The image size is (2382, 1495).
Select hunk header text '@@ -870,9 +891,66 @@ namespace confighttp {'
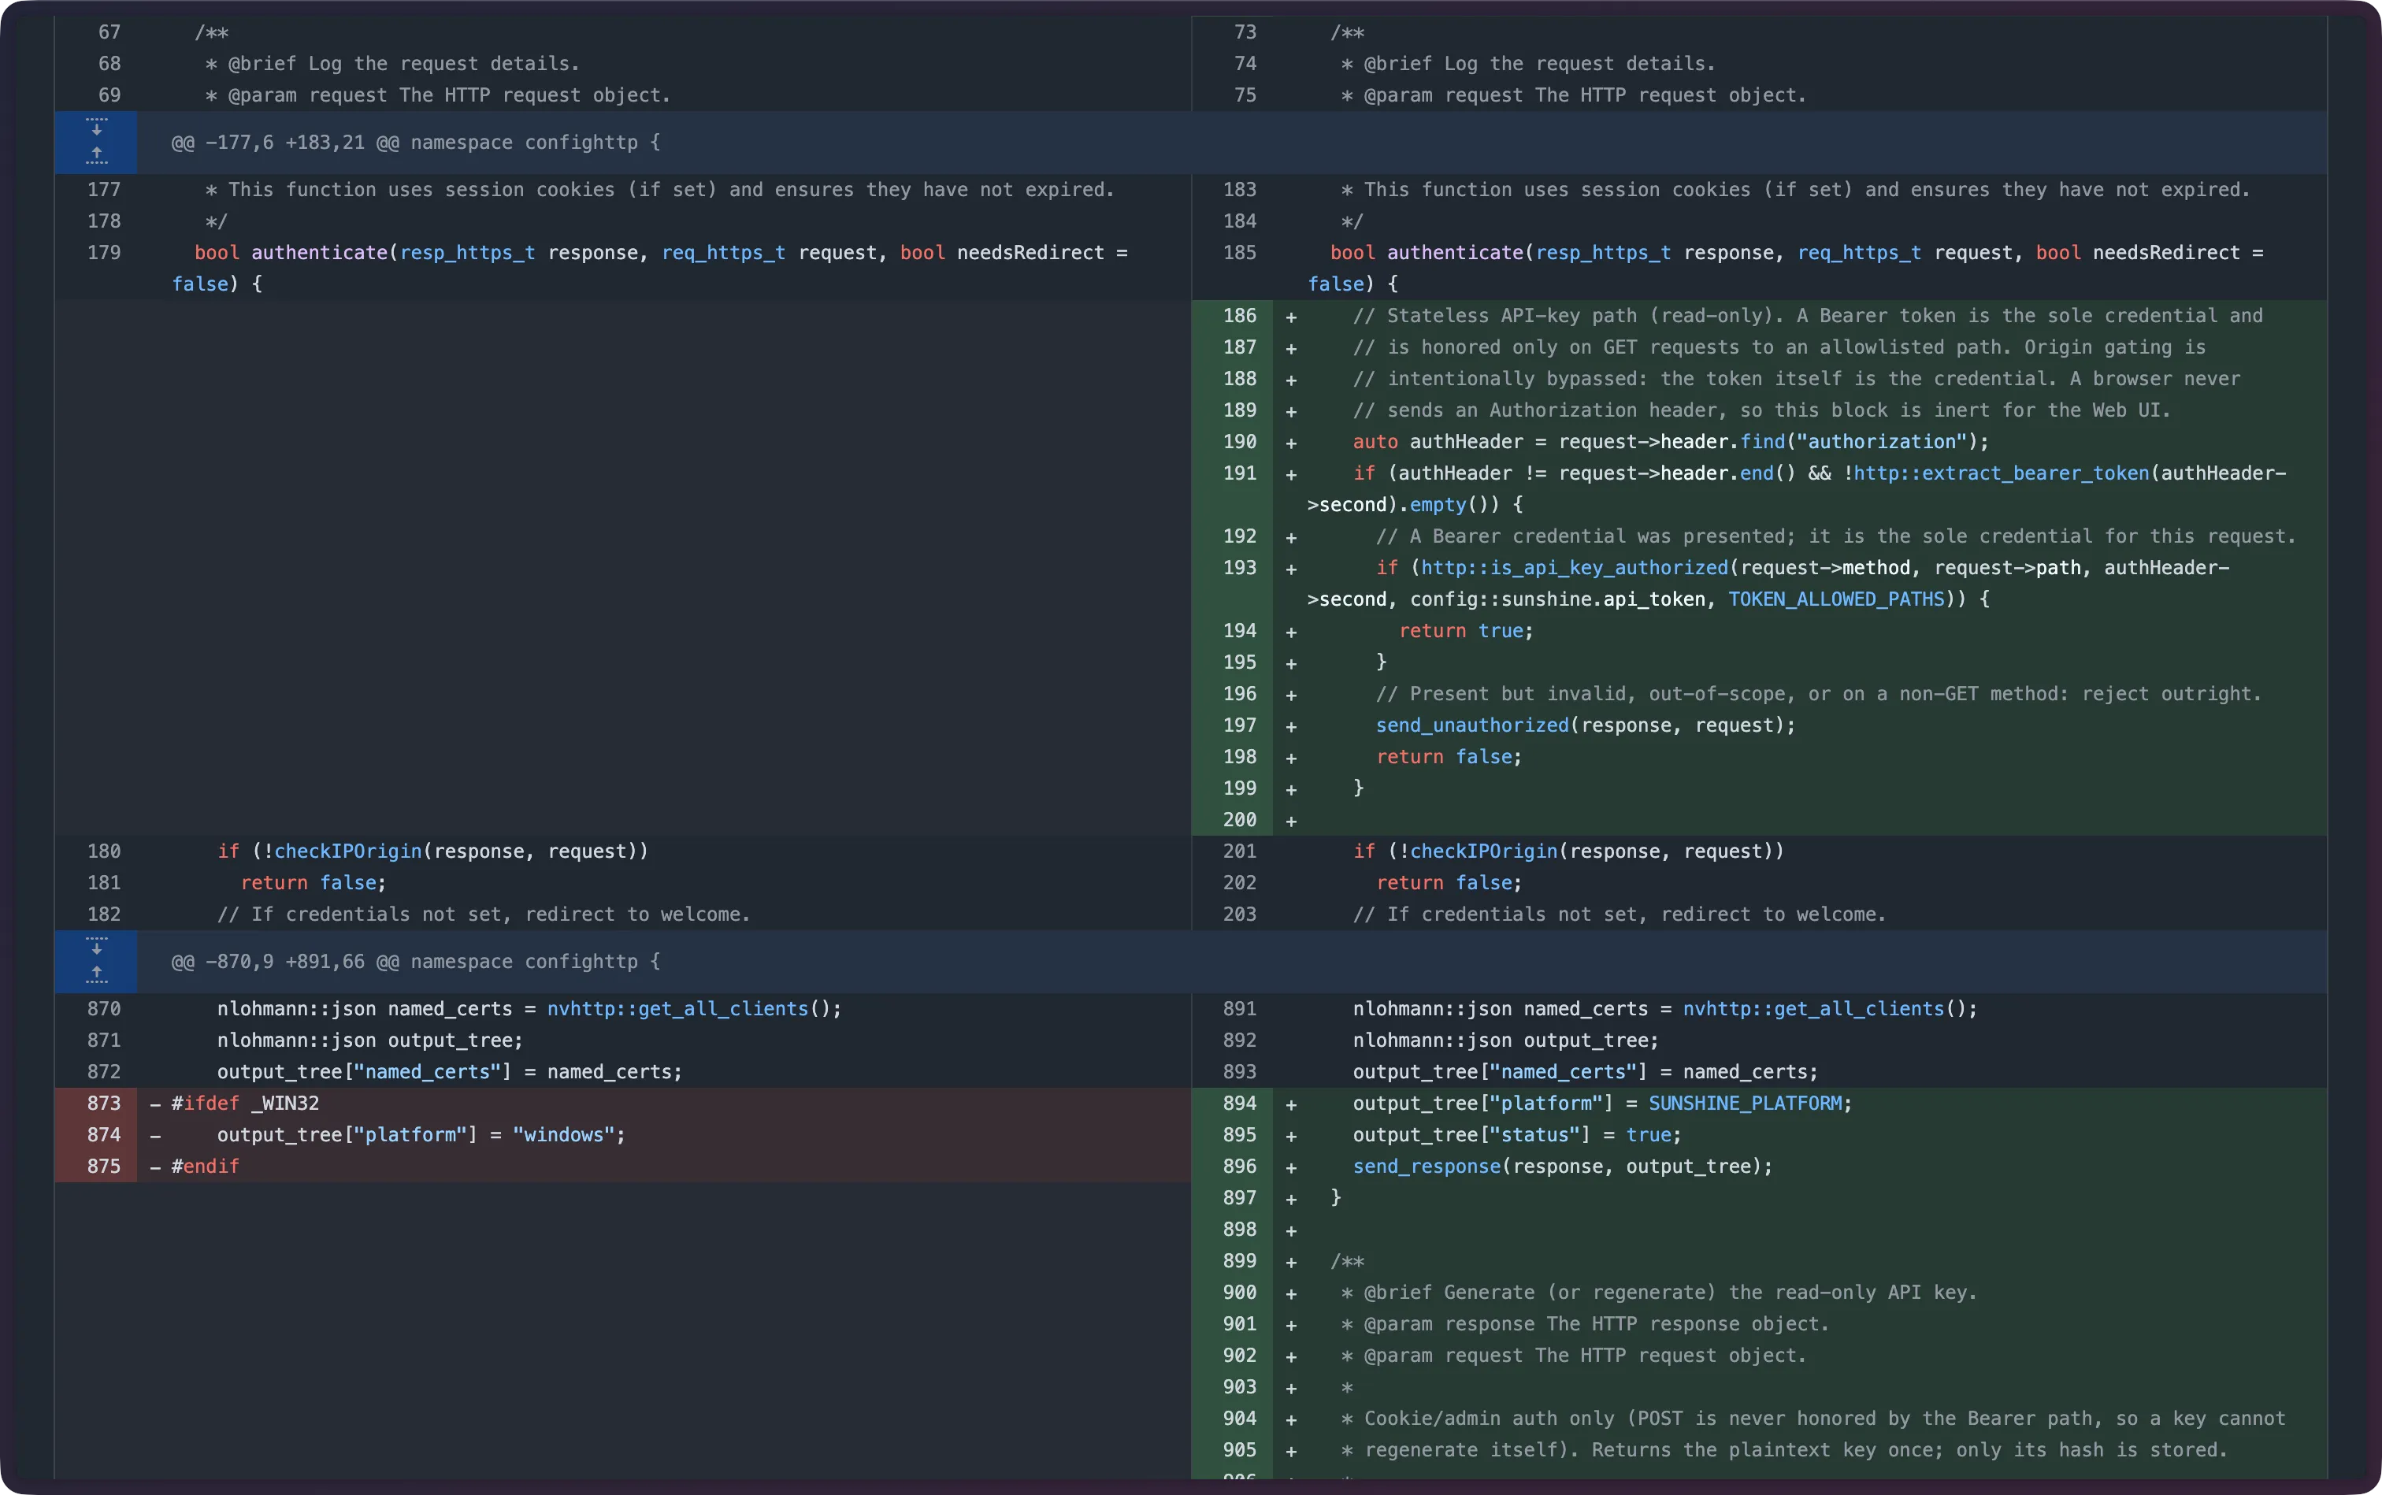tap(416, 962)
